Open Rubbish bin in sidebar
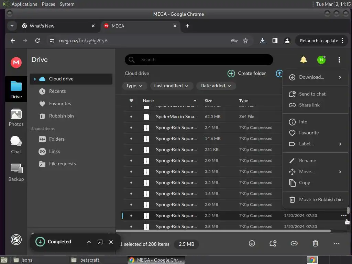 pyautogui.click(x=71, y=116)
